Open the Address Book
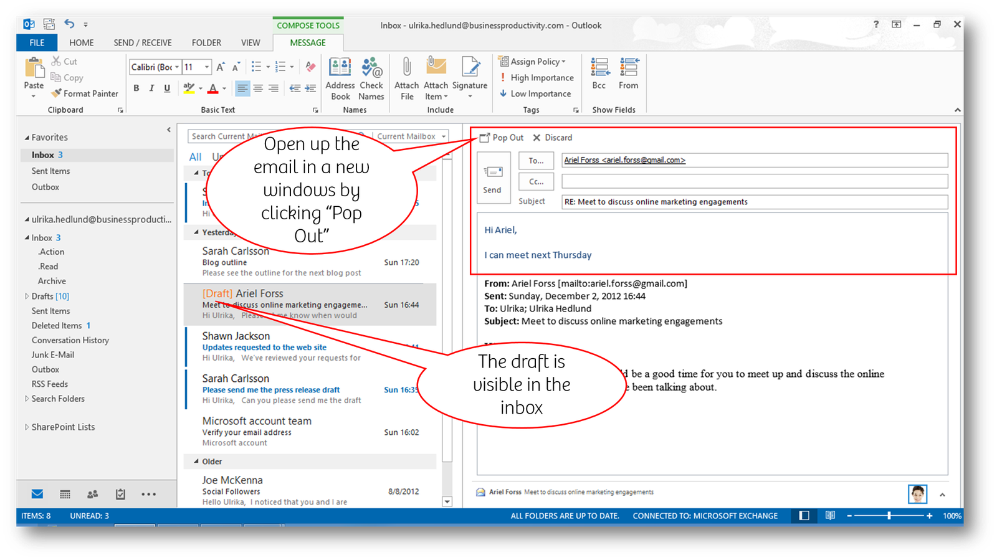The width and height of the screenshot is (997, 560). (x=340, y=78)
